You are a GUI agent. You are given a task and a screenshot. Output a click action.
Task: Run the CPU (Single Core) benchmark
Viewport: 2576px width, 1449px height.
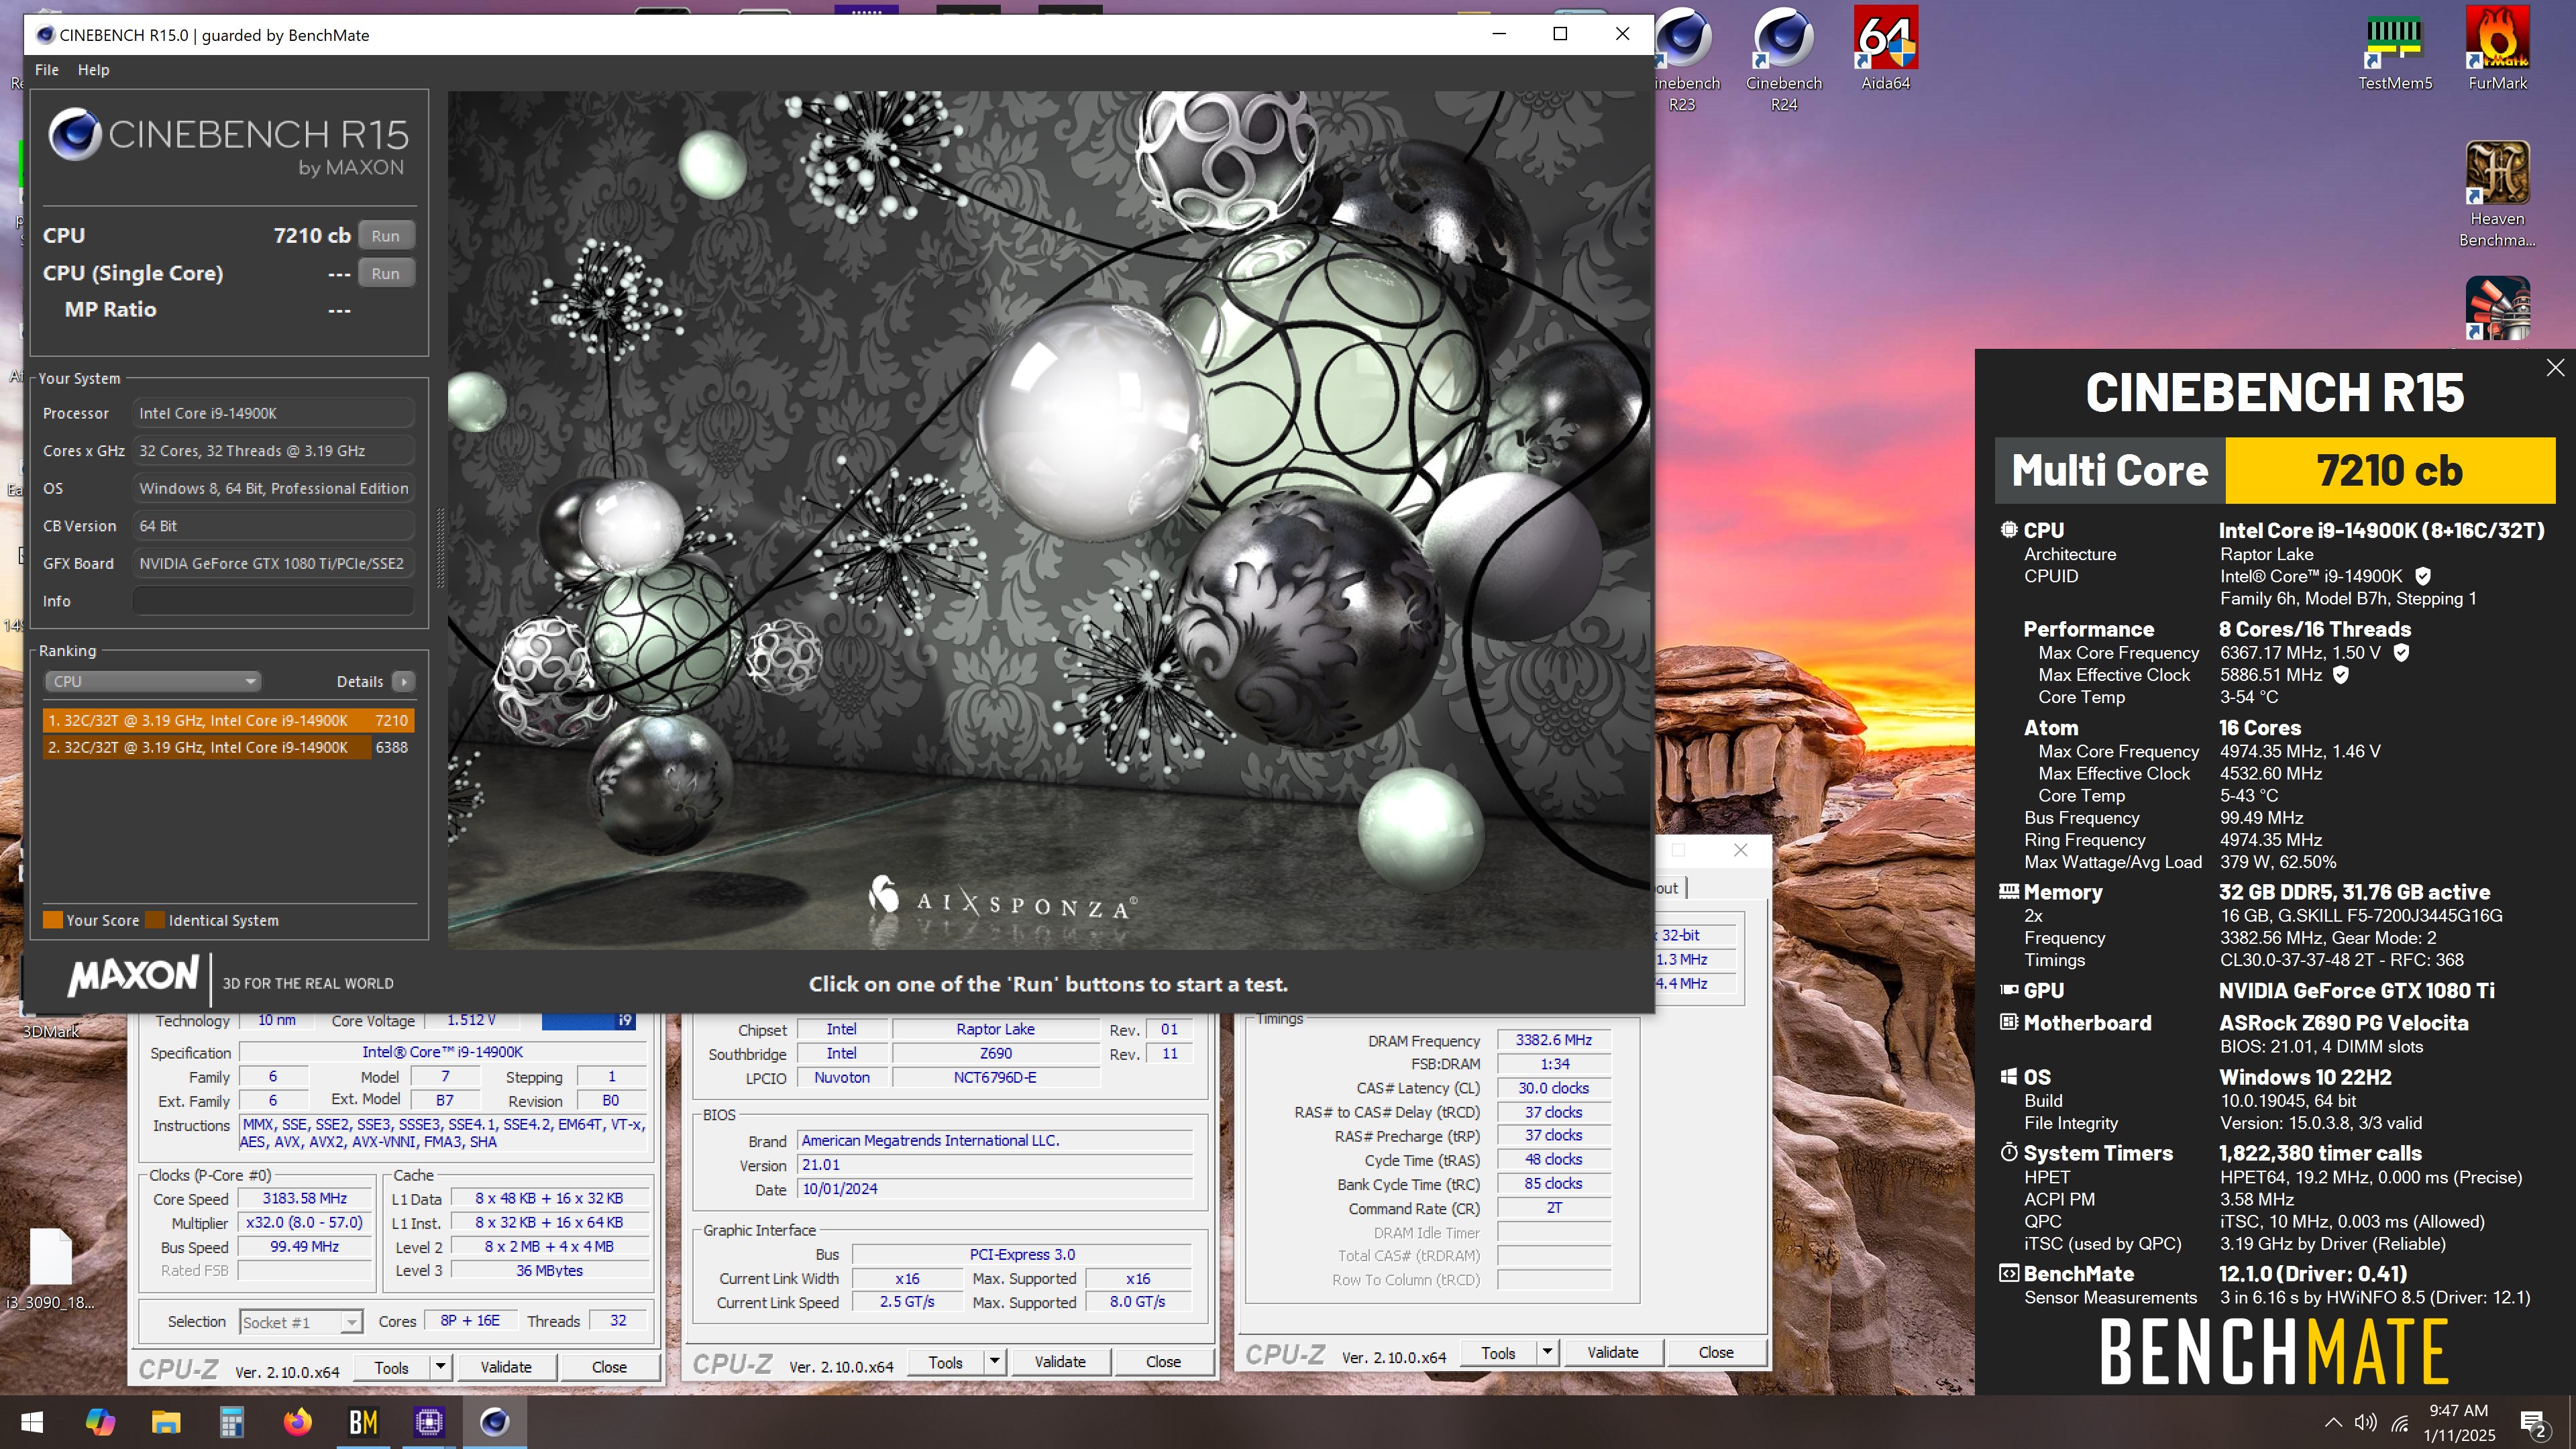click(x=386, y=273)
